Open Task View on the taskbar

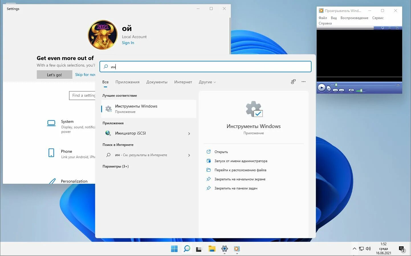click(x=199, y=249)
